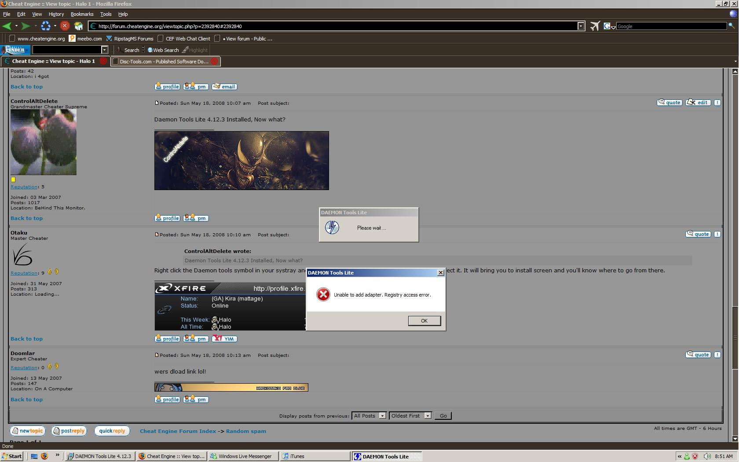
Task: Click the quote button on ControlAltDelete's post
Action: point(669,103)
